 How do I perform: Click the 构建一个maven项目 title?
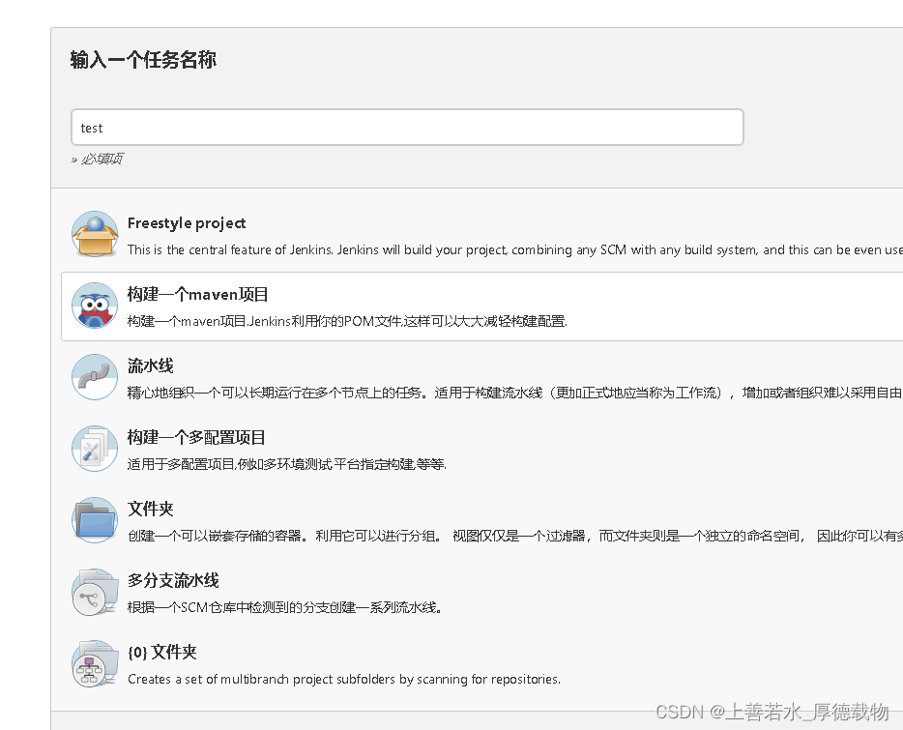coord(197,295)
